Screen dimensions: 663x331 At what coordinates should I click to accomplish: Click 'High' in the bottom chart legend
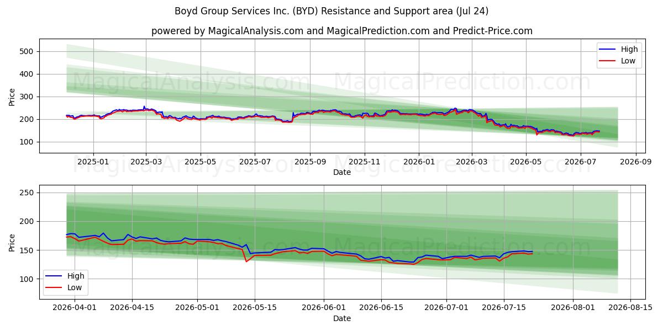75,276
